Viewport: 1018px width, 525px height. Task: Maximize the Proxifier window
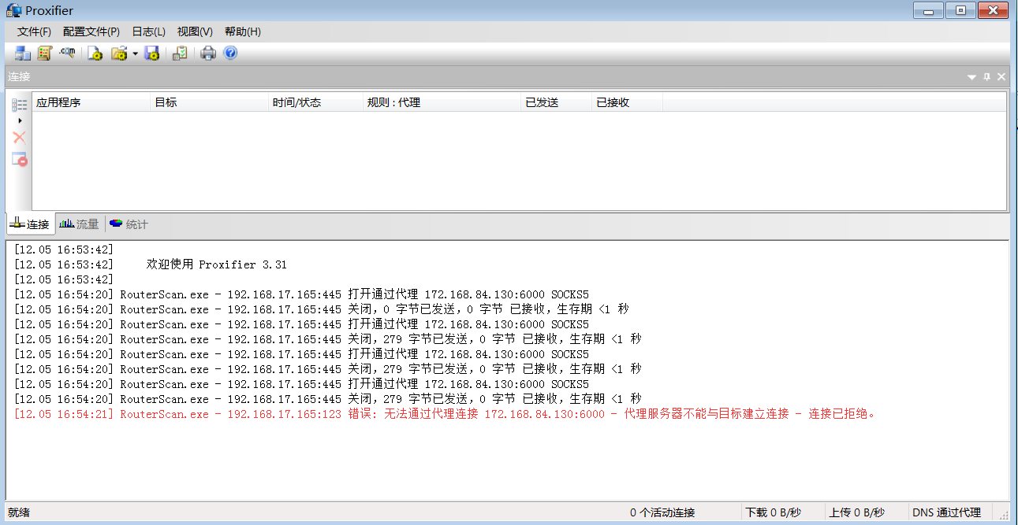click(960, 10)
